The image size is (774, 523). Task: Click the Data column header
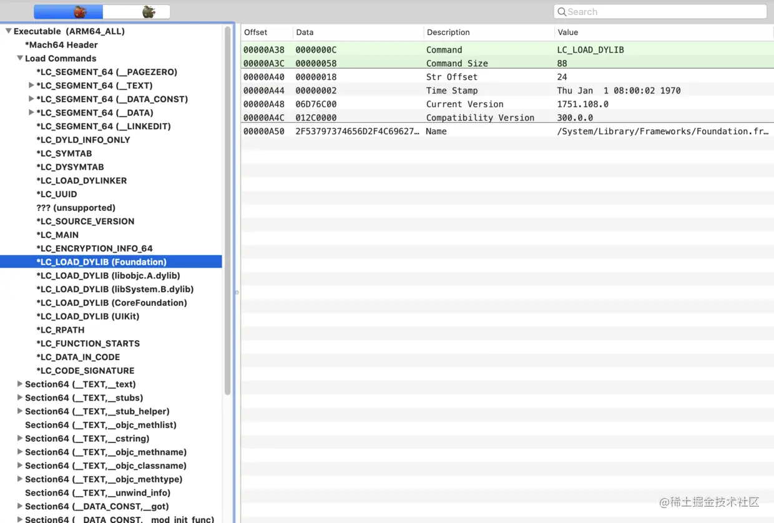point(358,32)
